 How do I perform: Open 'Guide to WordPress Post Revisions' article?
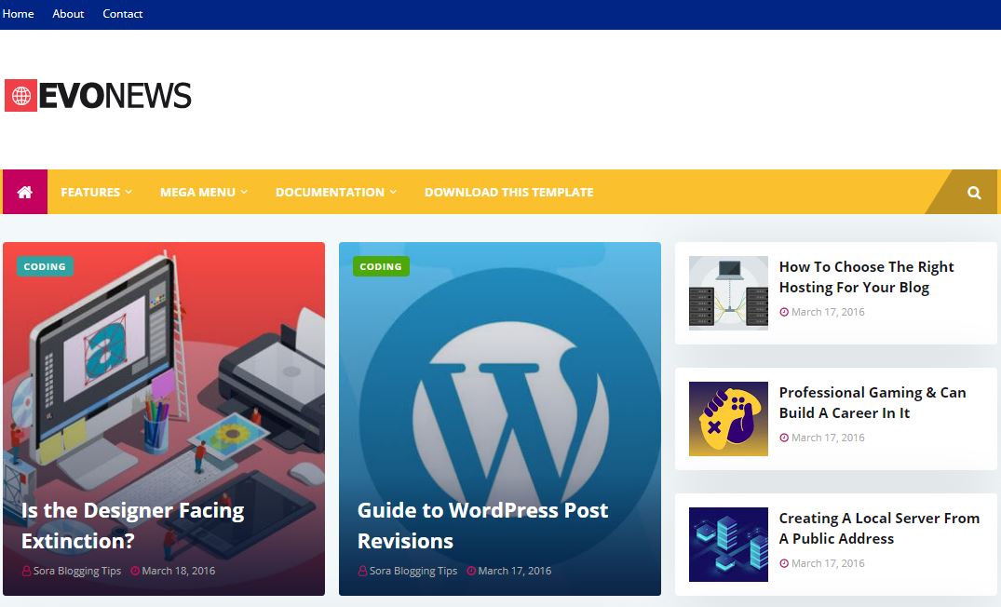click(x=482, y=525)
